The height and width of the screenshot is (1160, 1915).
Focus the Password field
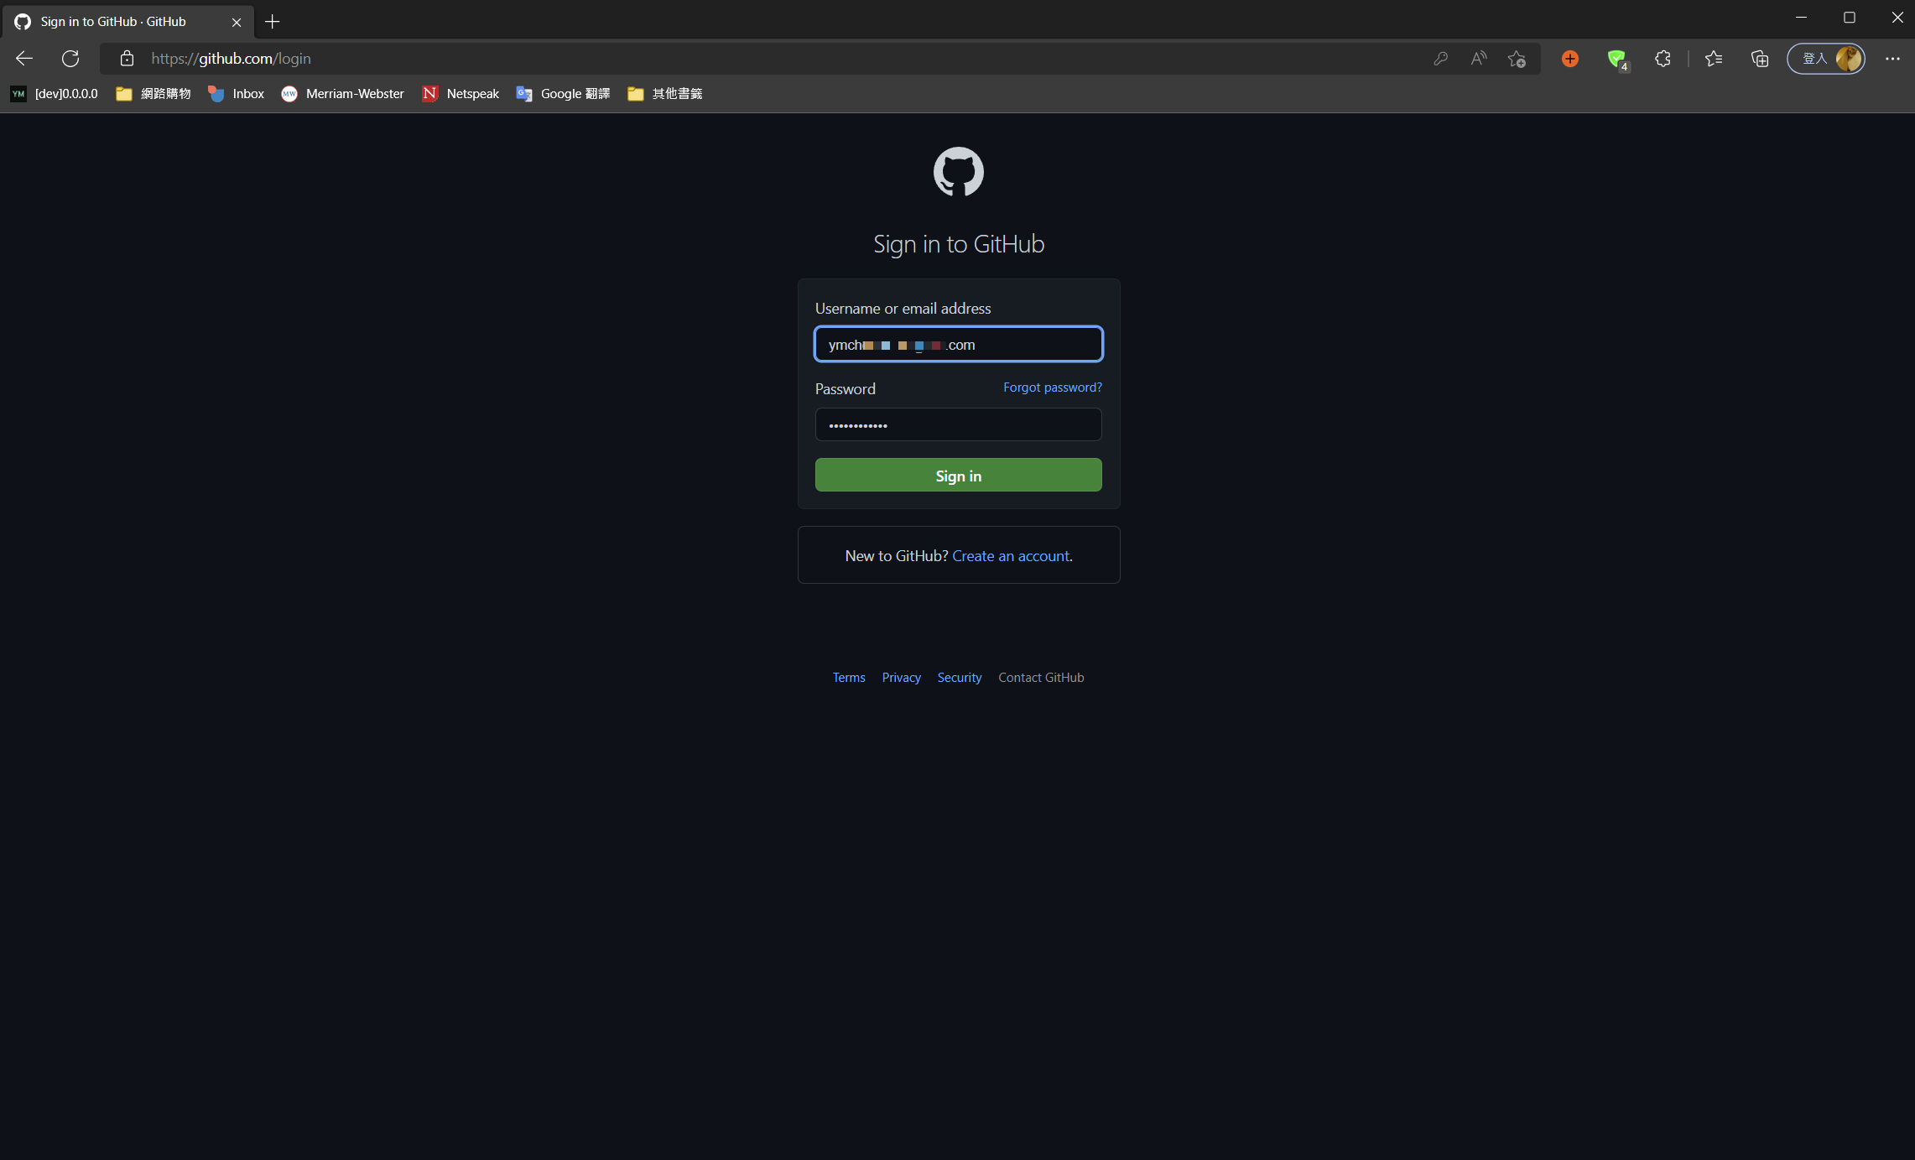(958, 424)
